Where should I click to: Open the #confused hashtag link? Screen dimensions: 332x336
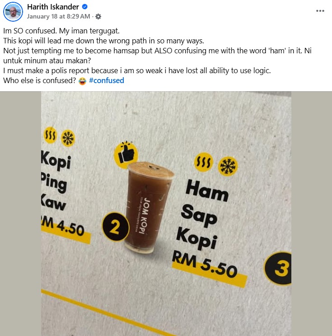[x=106, y=80]
